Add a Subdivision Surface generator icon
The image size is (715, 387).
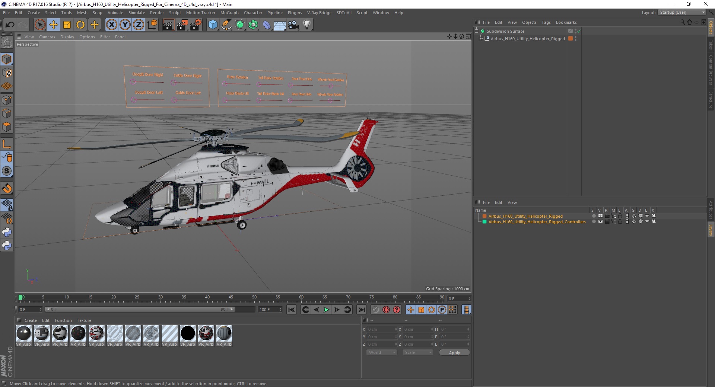(x=240, y=25)
